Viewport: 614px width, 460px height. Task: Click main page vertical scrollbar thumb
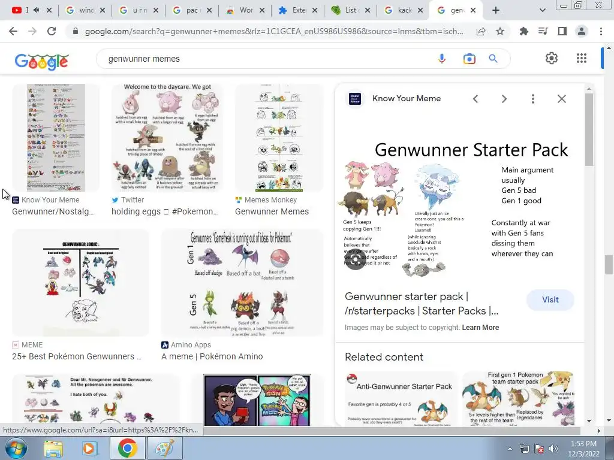609,265
